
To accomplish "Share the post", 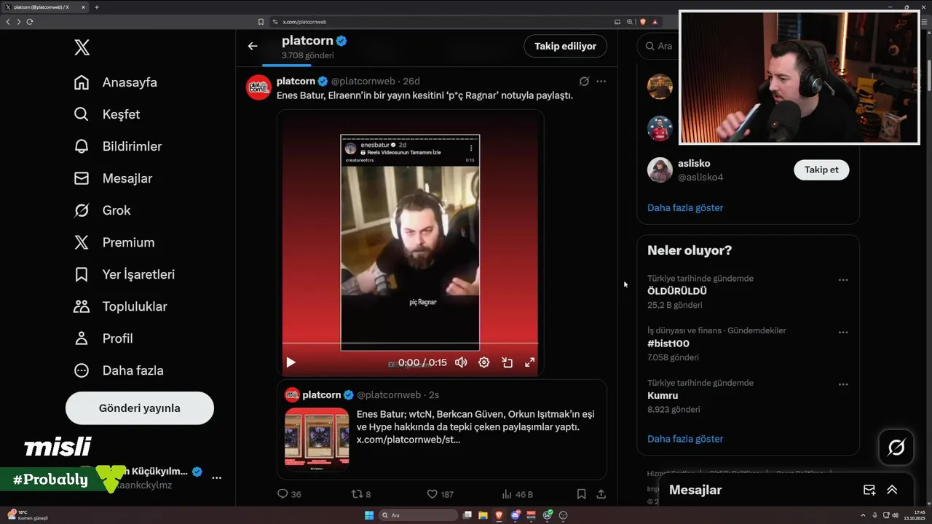I will pos(601,494).
